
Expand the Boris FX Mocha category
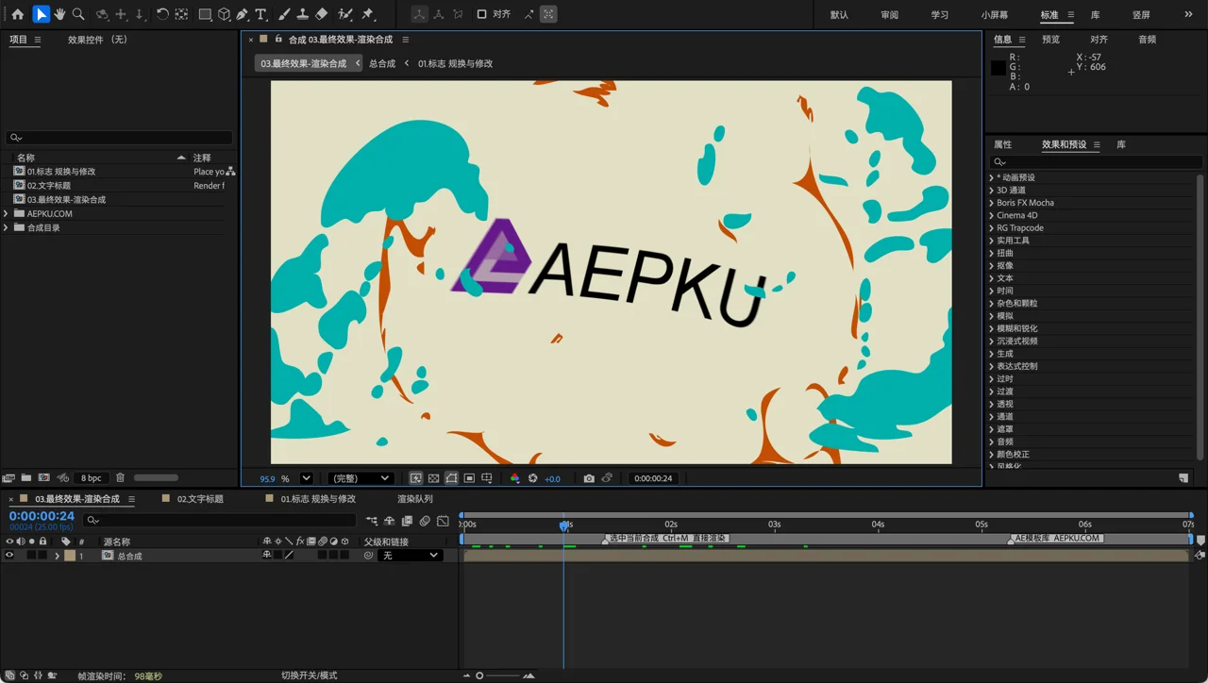point(991,203)
